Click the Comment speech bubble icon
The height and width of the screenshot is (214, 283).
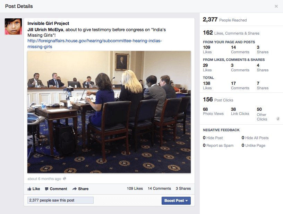pos(47,189)
